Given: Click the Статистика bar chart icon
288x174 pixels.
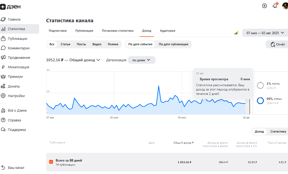Looking at the screenshot, I should tap(3, 29).
